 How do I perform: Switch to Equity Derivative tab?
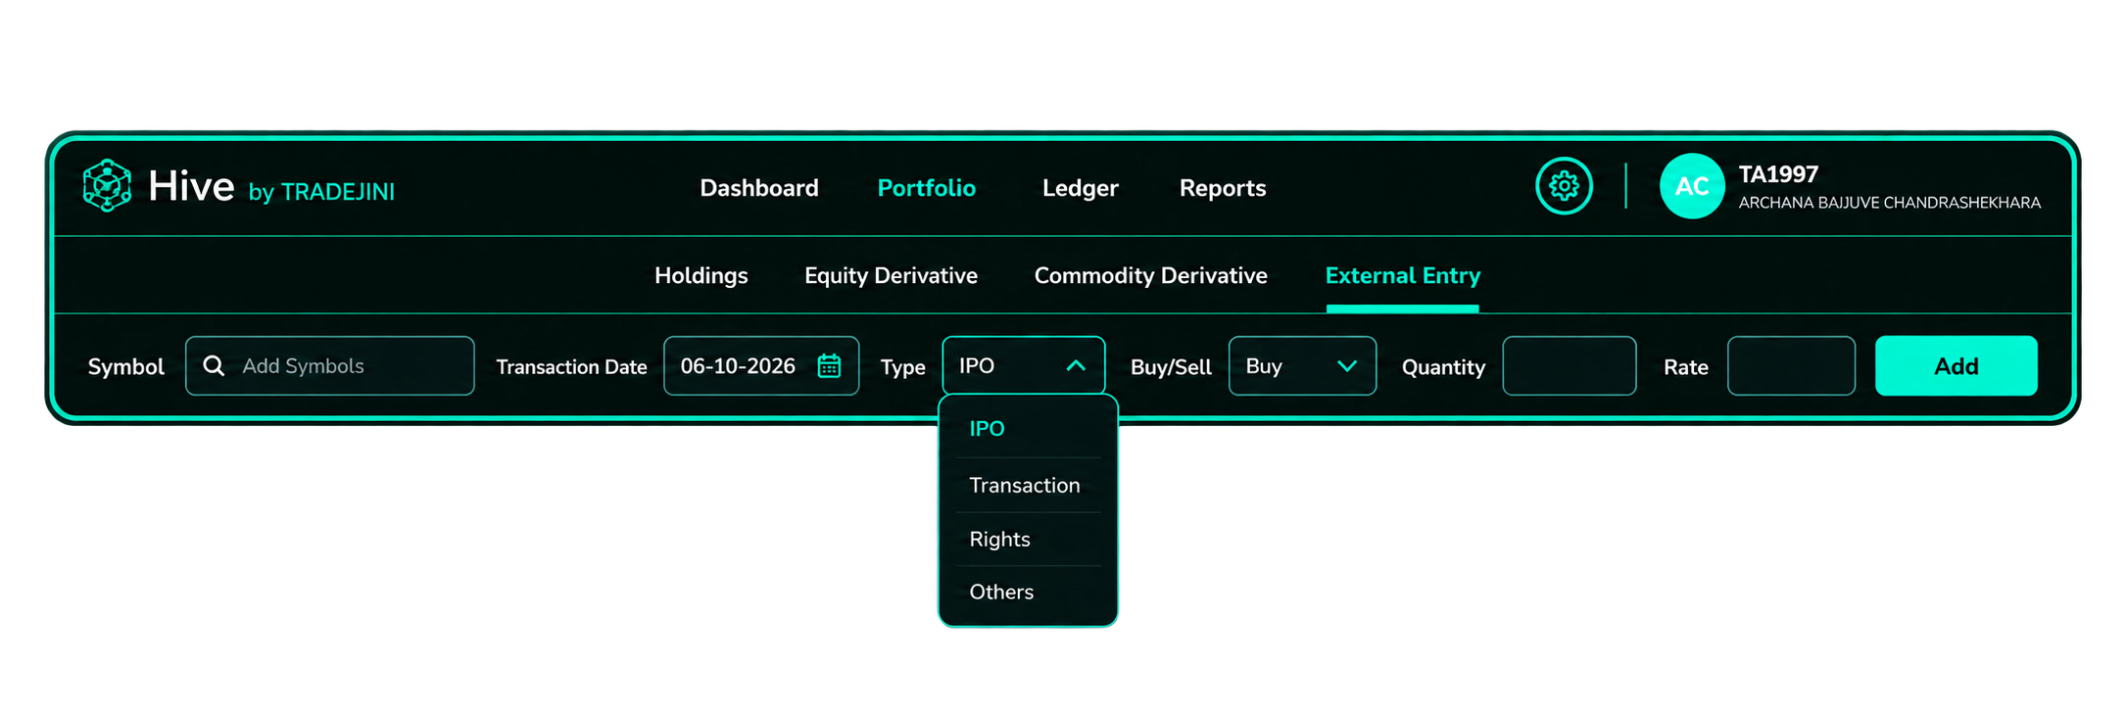[x=891, y=276]
